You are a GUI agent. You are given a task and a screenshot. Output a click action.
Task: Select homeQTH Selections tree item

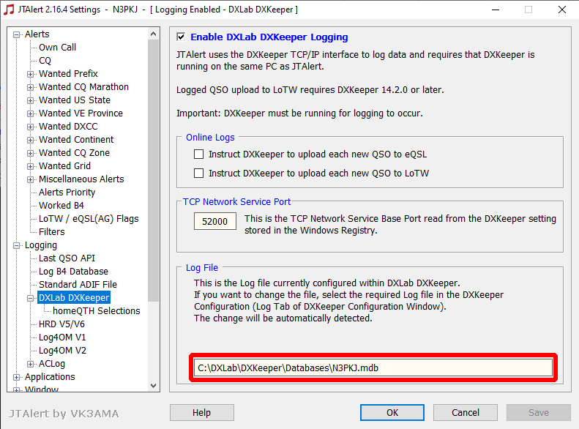pos(97,311)
